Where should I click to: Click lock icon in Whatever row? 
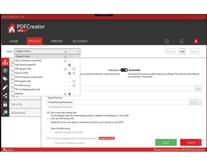[x=70, y=94]
